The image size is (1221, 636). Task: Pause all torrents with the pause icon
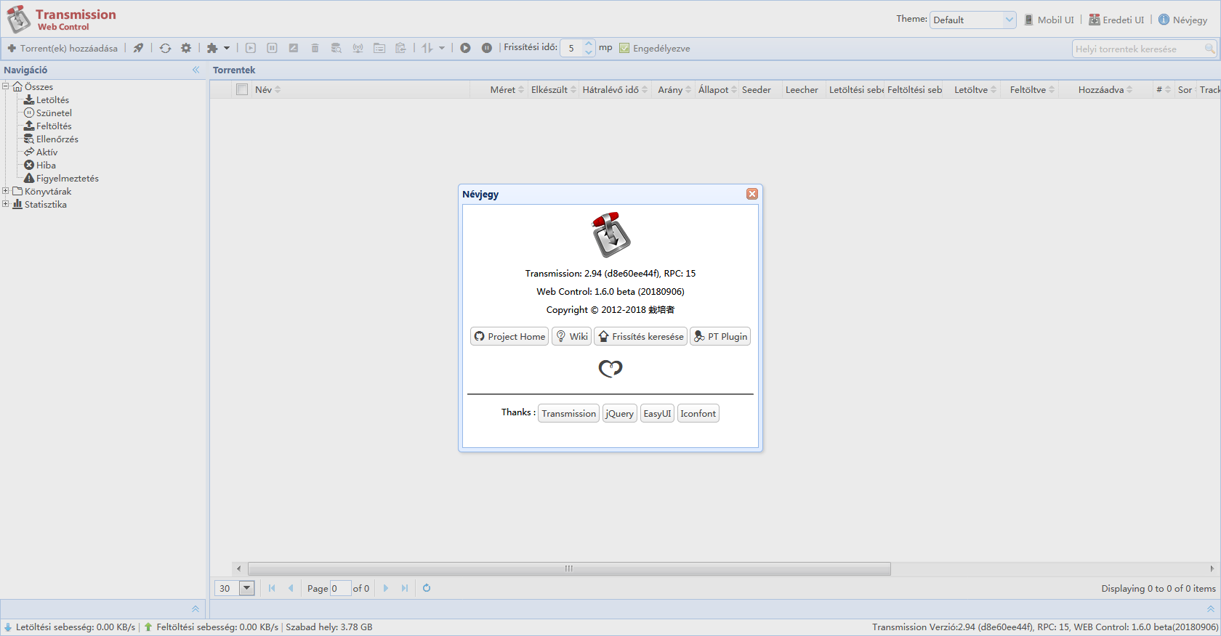point(487,48)
